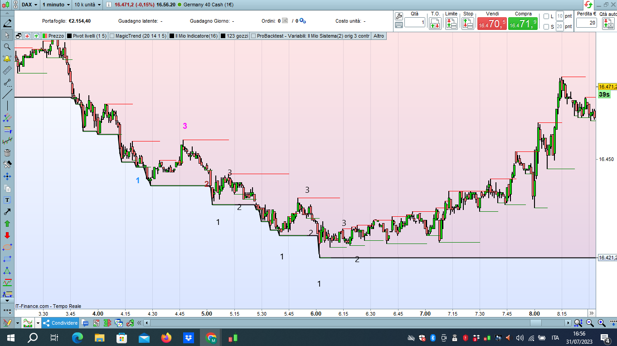The height and width of the screenshot is (346, 617).
Task: Expand the bottom bar double chevron
Action: click(139, 323)
